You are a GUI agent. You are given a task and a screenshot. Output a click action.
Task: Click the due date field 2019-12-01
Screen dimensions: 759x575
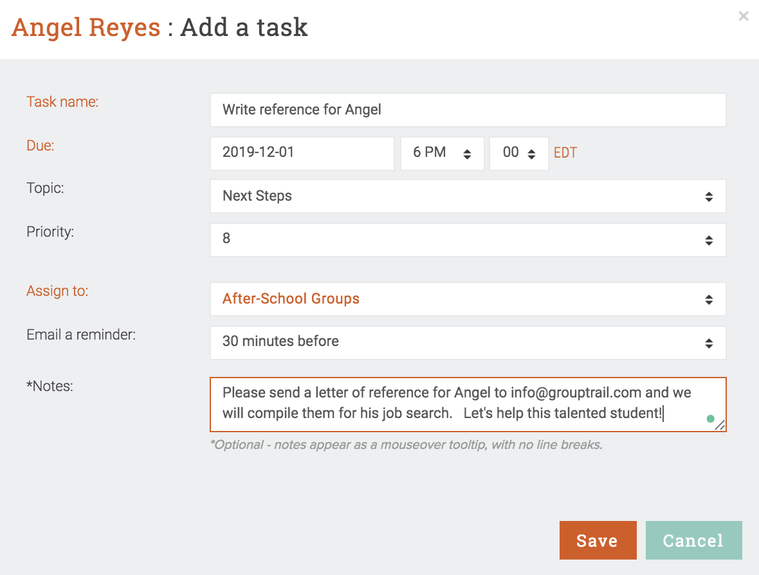[x=302, y=153]
